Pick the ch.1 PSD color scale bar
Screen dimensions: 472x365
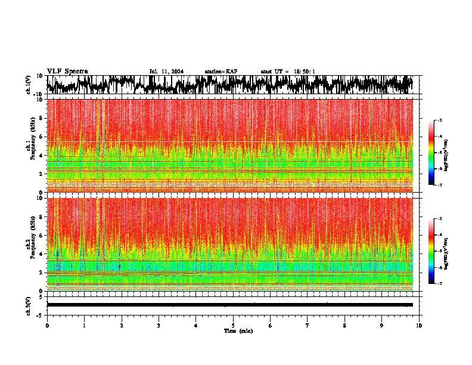coord(431,153)
